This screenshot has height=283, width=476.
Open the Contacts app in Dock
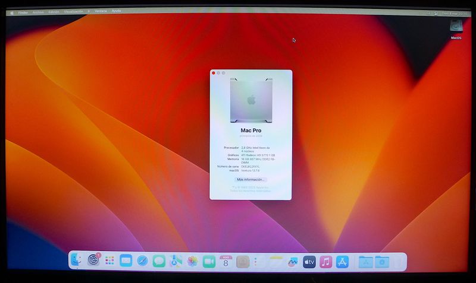[243, 262]
